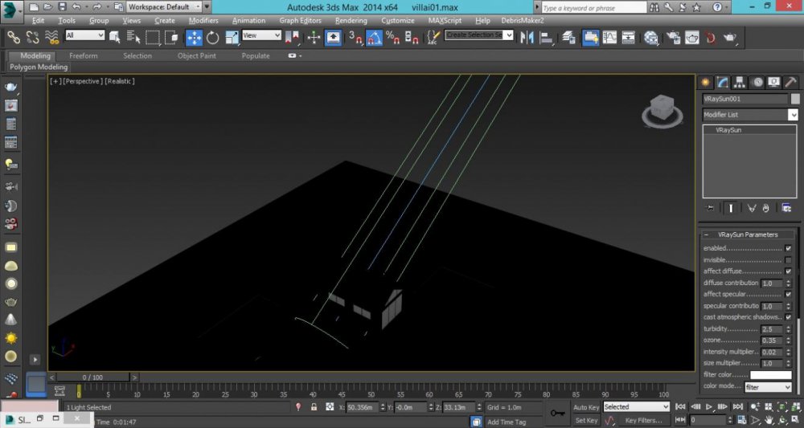Click the Auto Key button
This screenshot has height=428, width=804.
point(585,407)
